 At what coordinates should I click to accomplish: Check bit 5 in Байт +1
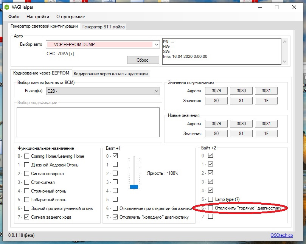coord(115,199)
